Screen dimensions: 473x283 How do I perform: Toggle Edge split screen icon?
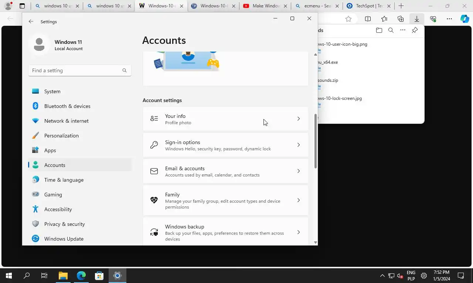point(368,19)
